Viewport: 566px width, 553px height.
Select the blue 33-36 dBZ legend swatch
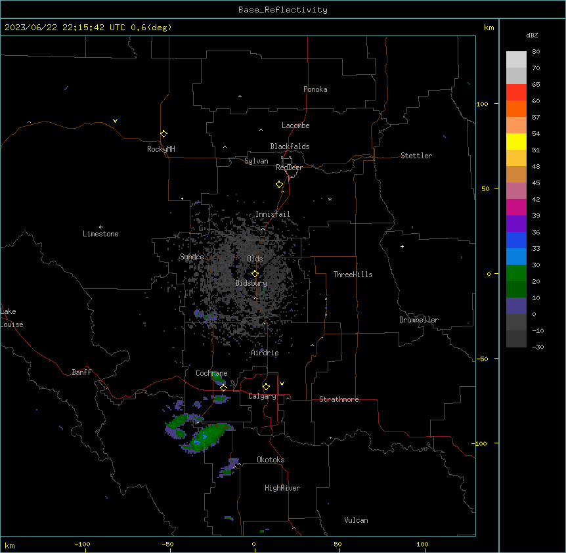click(x=516, y=240)
